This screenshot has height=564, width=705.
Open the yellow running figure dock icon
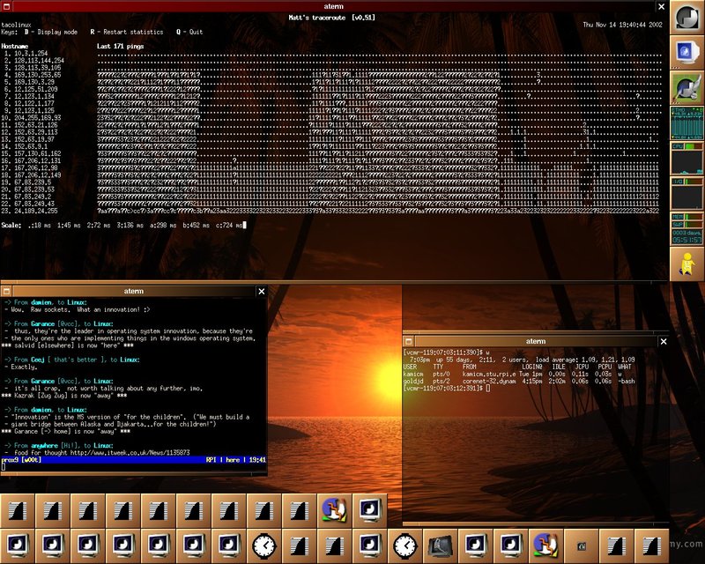click(x=687, y=263)
